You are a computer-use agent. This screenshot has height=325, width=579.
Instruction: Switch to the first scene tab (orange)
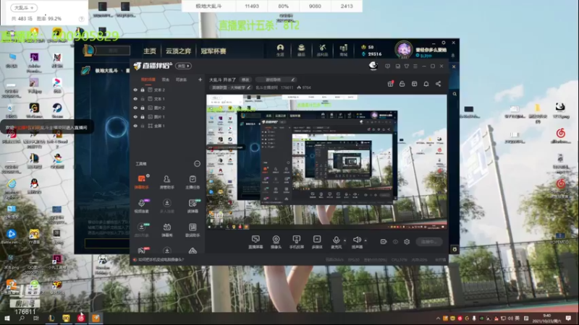pos(148,79)
